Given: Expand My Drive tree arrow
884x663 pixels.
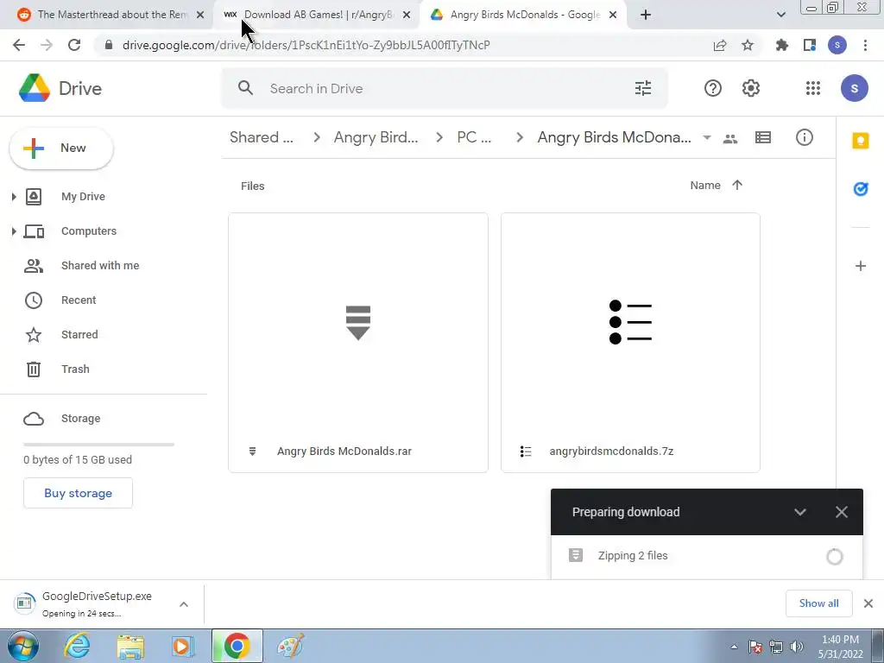Looking at the screenshot, I should click(14, 196).
